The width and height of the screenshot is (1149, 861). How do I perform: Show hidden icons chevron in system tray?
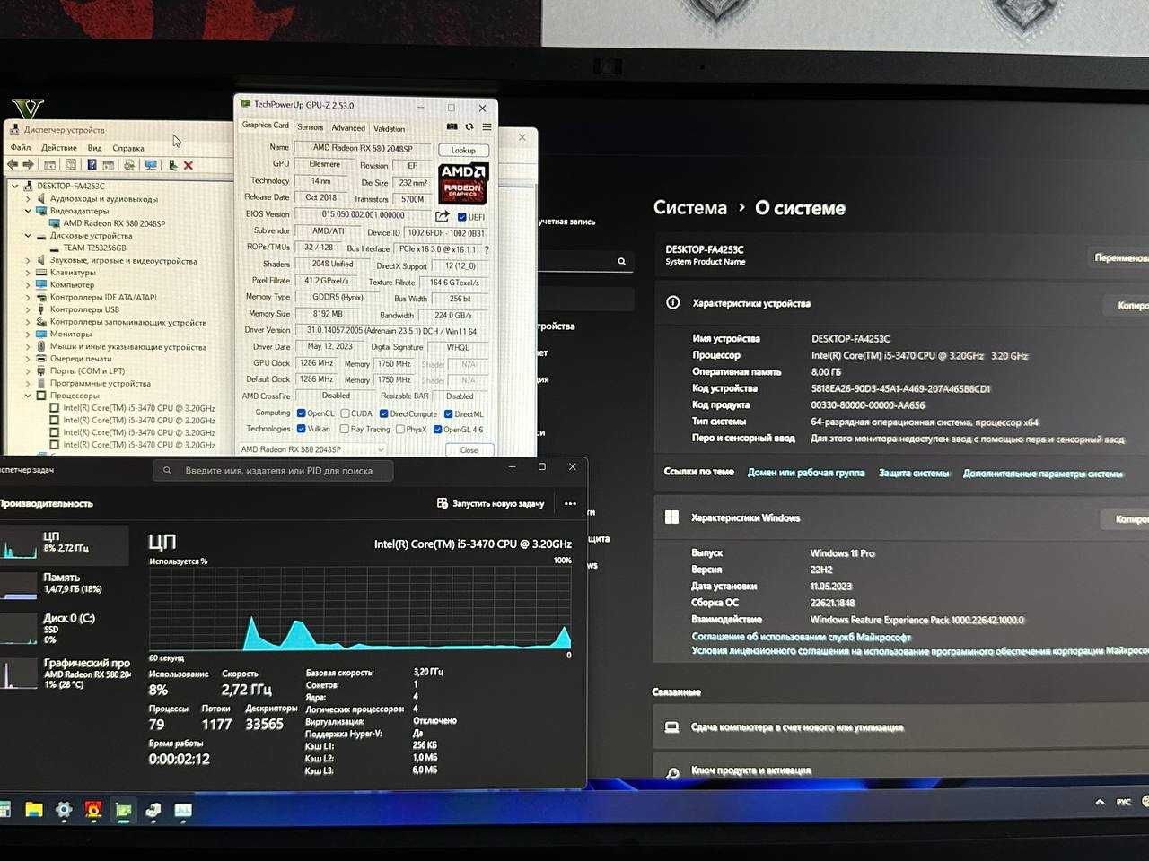pos(1100,802)
